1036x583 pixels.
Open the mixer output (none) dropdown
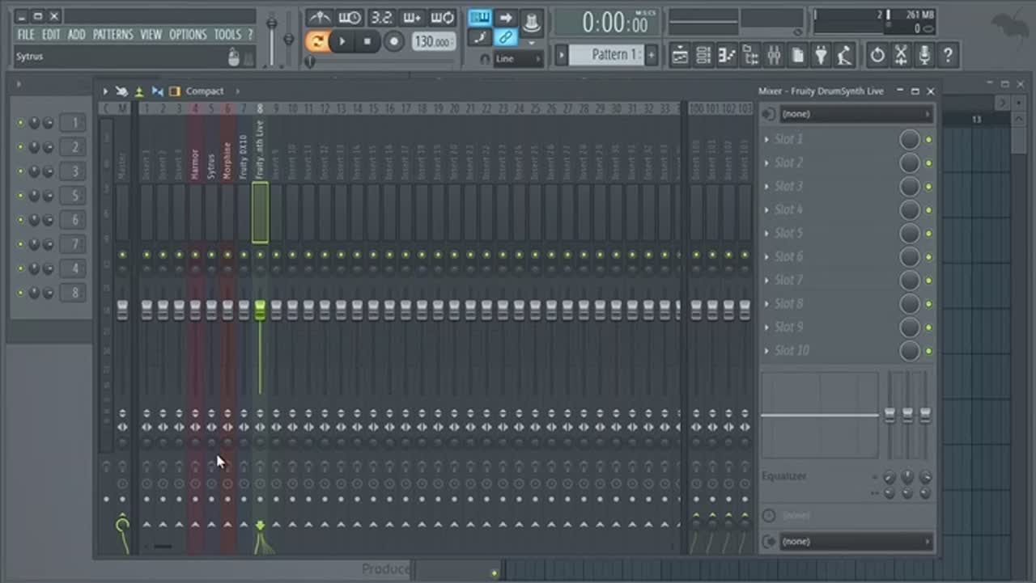point(856,542)
